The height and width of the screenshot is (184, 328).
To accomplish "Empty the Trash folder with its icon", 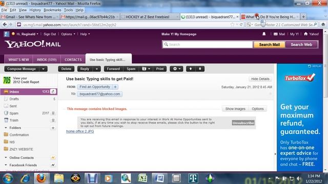I will [x=53, y=120].
